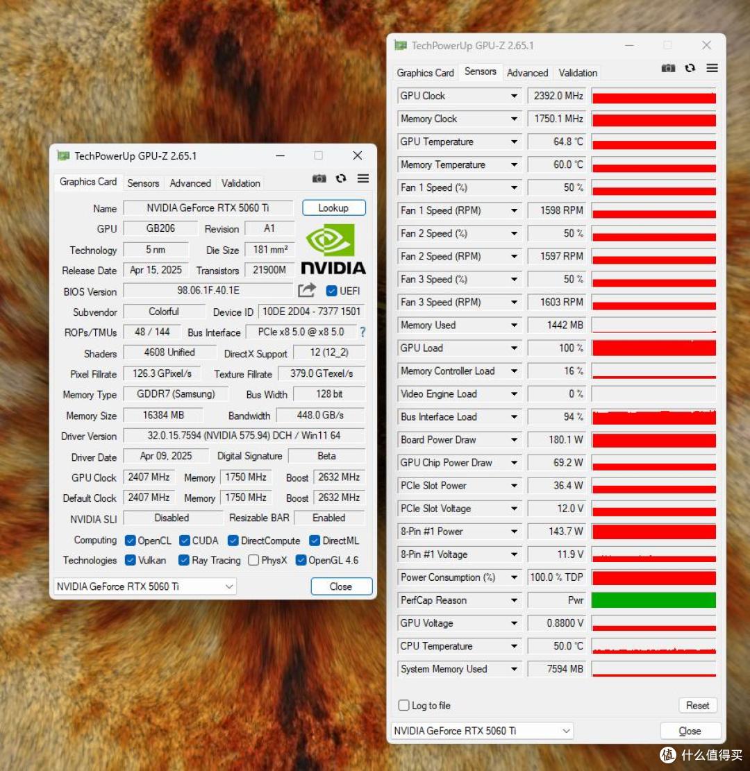Viewport: 750px width, 771px height.
Task: Open the Bus Interface Load dropdown
Action: pos(514,417)
